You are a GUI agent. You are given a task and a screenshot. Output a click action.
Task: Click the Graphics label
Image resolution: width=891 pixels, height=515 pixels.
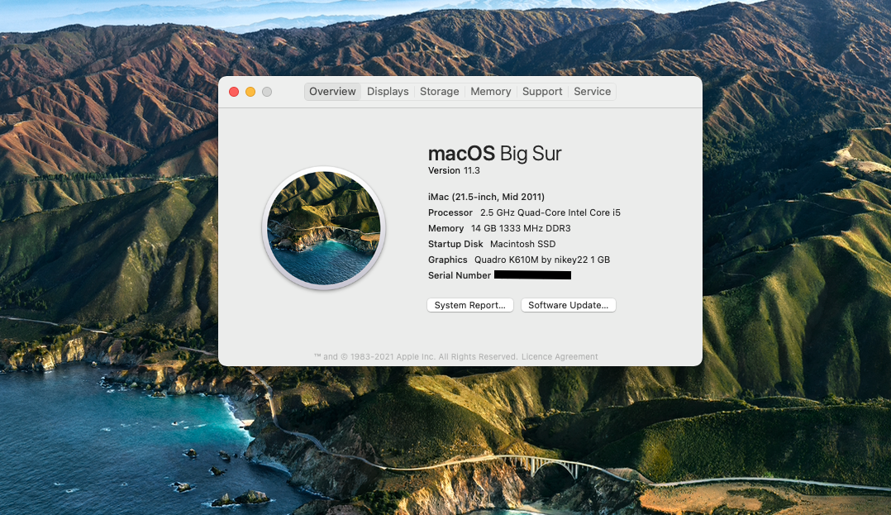coord(447,260)
